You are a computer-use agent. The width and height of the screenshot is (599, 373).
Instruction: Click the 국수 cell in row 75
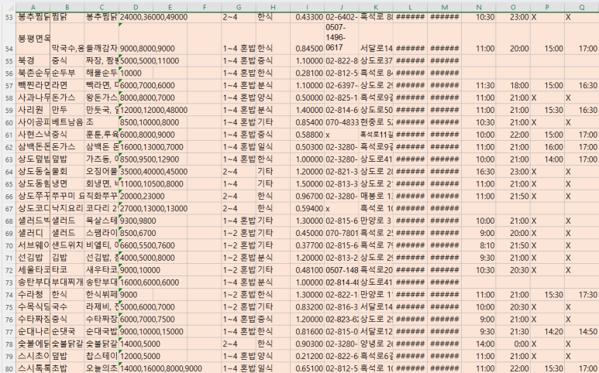[x=67, y=307]
